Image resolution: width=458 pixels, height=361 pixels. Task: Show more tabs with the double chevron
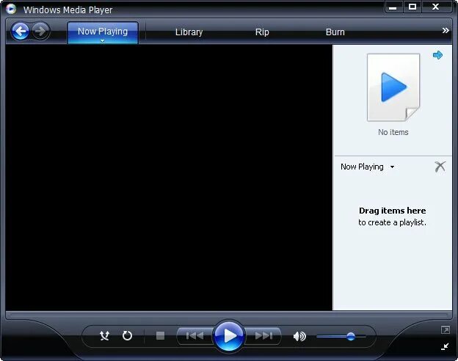tap(445, 30)
